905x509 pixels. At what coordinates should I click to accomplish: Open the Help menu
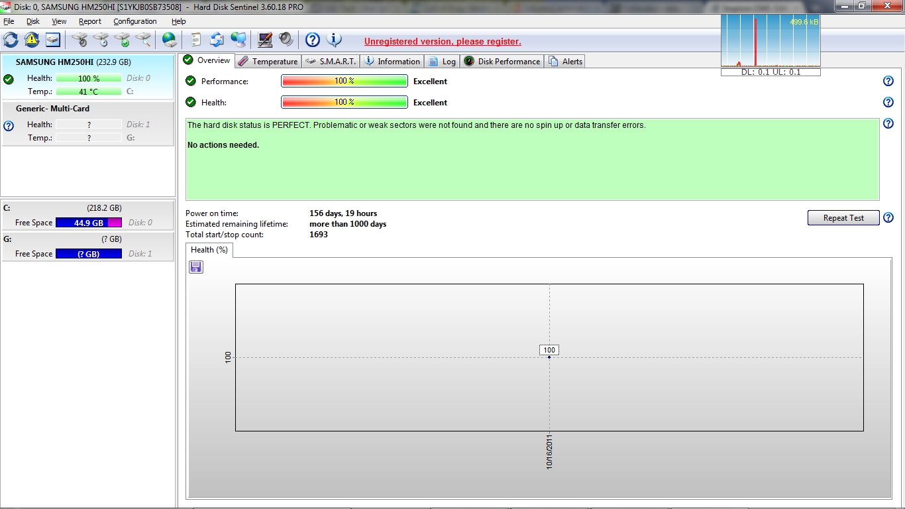pyautogui.click(x=179, y=21)
